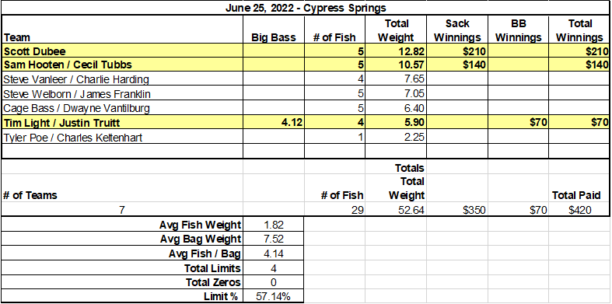Click the Avg Fish Weight value 1.82
The image size is (612, 304).
point(274,225)
